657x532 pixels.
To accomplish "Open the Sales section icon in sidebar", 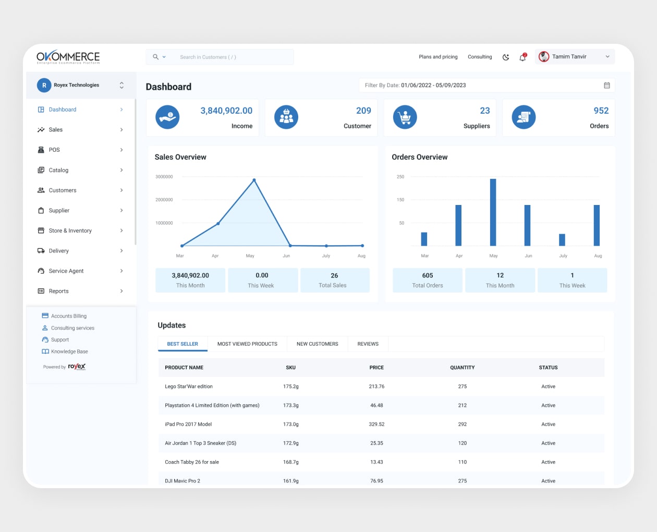I will (41, 129).
